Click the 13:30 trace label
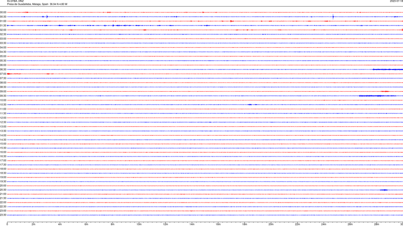This screenshot has width=403, height=226. [3, 131]
